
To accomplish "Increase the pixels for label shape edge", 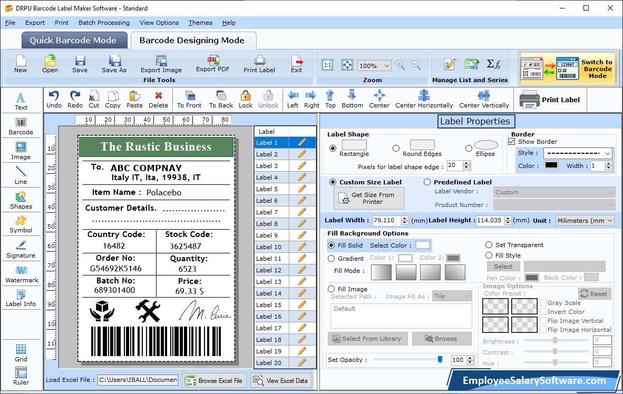I will 466,163.
